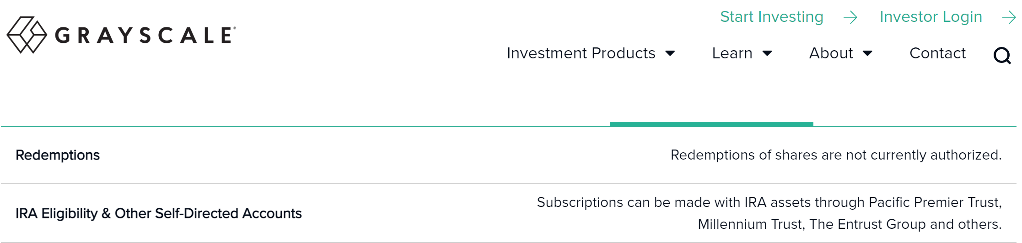
Task: Click the arrow beside Investor Login
Action: pos(1009,18)
